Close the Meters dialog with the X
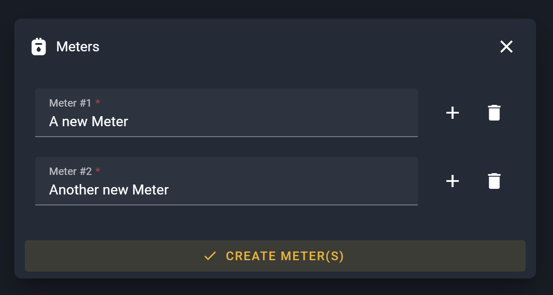The width and height of the screenshot is (553, 295). pos(506,47)
